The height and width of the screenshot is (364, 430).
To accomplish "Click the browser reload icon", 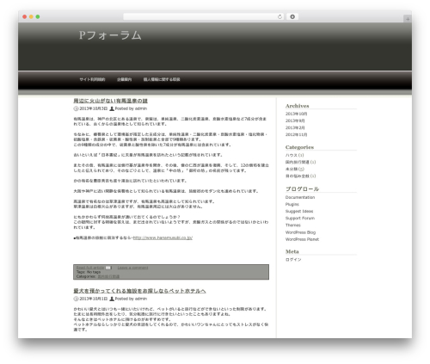I will point(279,16).
